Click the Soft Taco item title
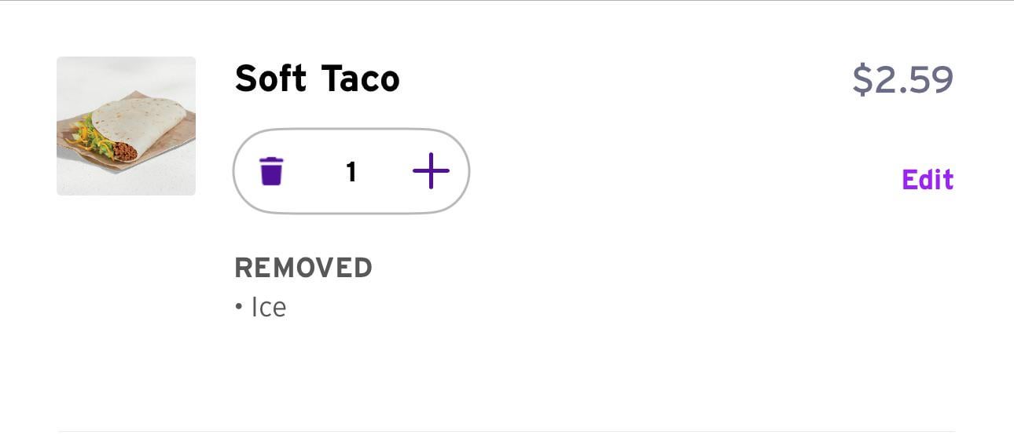Viewport: 1014px width, 435px height. tap(317, 79)
